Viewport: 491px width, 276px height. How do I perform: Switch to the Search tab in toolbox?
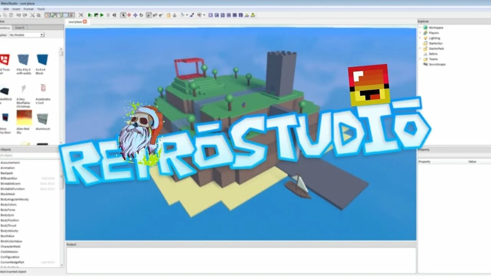20,28
